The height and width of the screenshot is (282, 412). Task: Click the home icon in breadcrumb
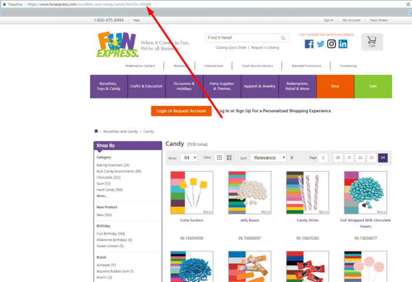(97, 131)
